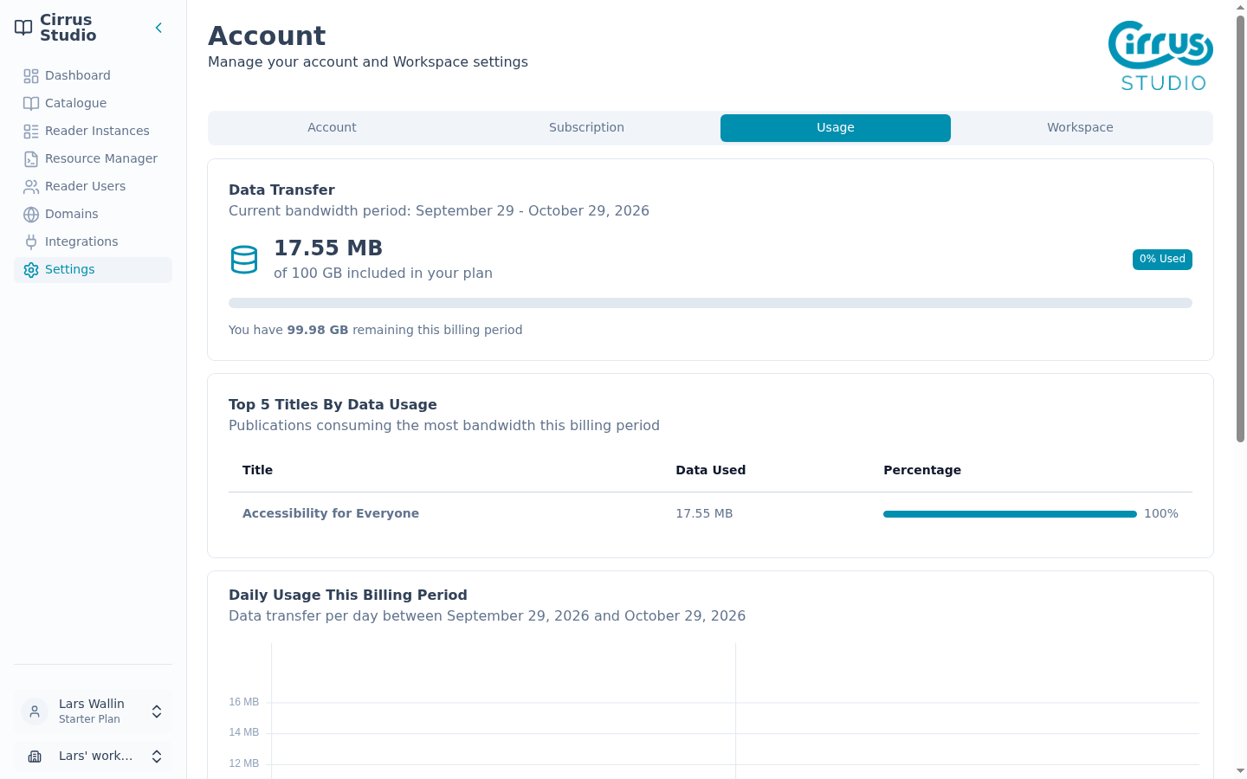1247x779 pixels.
Task: Click the scrollbar down arrow
Action: (1240, 771)
